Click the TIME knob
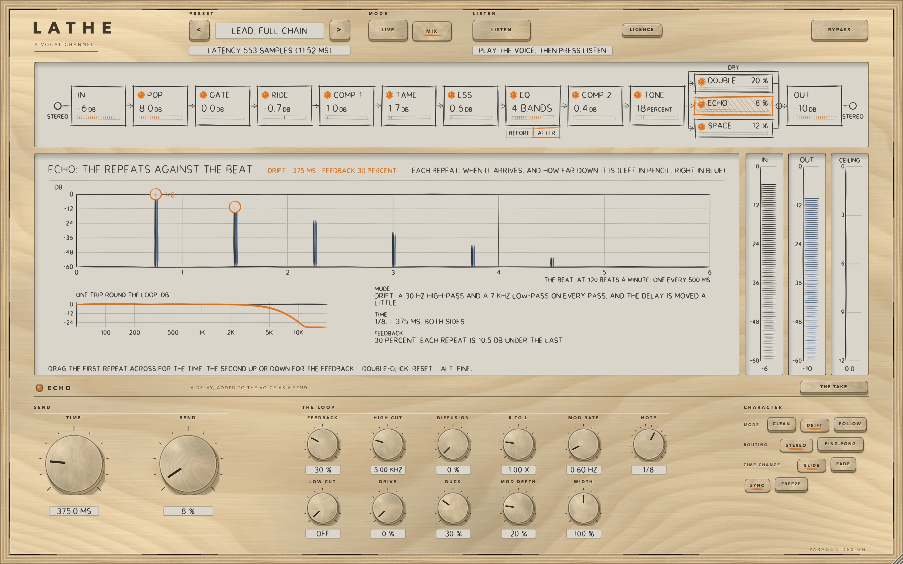Screen dimensions: 903x564 point(74,464)
